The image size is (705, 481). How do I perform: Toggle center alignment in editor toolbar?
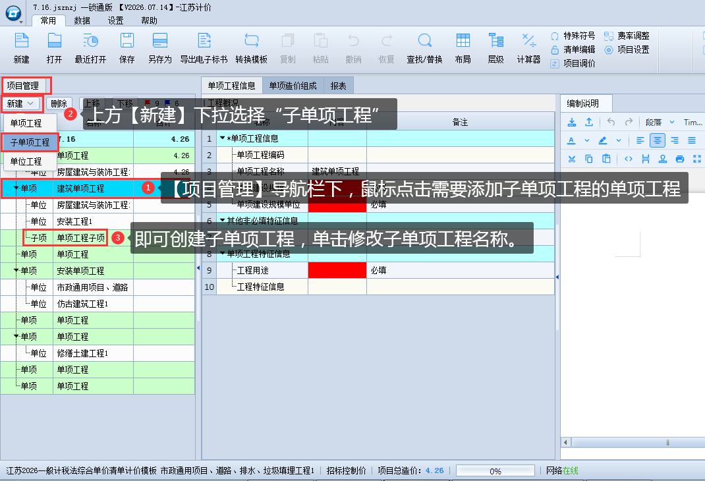[x=658, y=141]
